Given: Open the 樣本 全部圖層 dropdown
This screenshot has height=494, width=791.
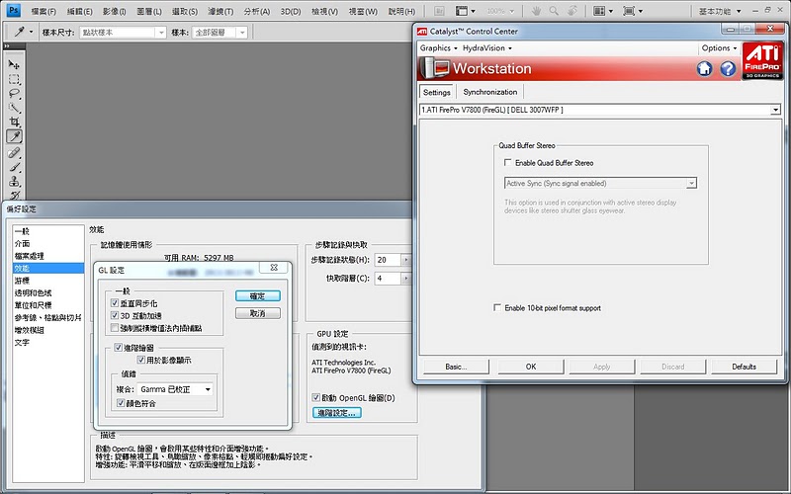Looking at the screenshot, I should coord(220,33).
